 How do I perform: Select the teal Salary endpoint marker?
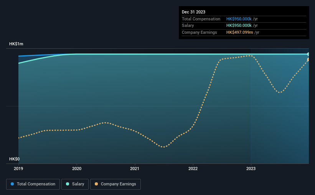click(308, 54)
